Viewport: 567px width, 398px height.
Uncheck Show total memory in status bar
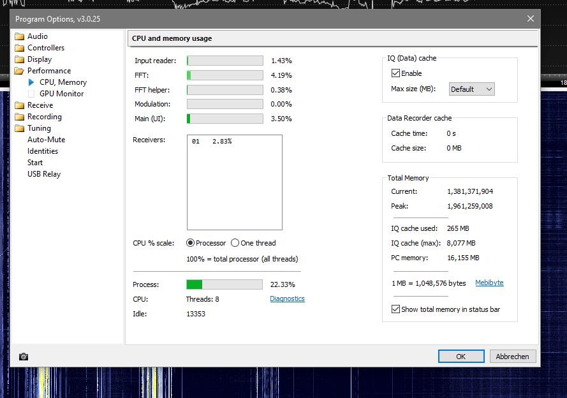pos(395,309)
